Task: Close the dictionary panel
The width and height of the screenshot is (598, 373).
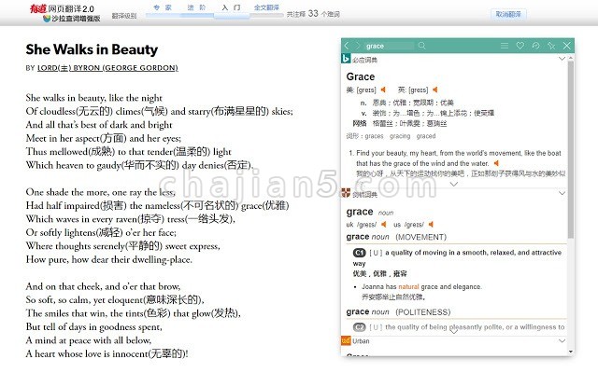Action: point(567,46)
